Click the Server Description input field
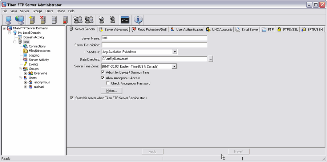This screenshot has width=327, height=162. [154, 45]
